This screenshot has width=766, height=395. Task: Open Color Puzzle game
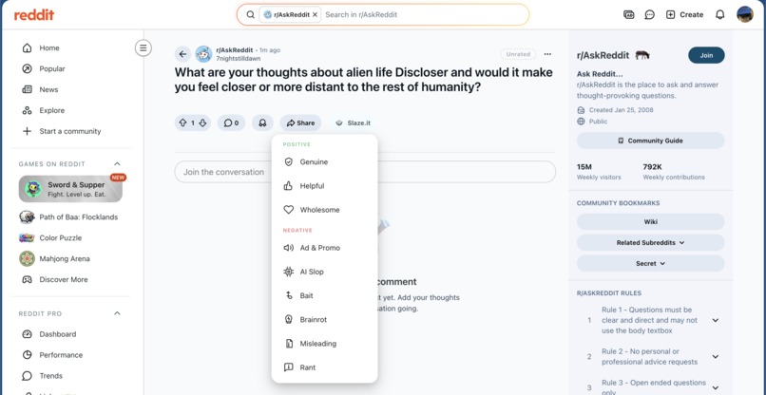tap(50, 237)
